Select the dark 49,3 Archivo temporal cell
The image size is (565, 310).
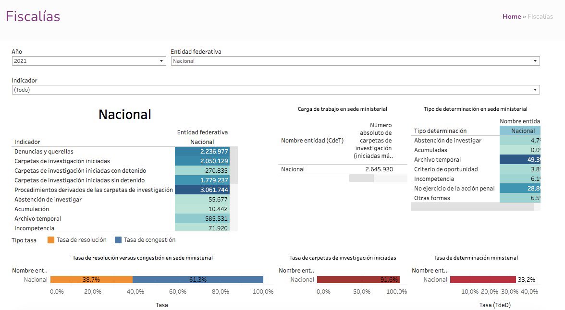[x=520, y=159]
